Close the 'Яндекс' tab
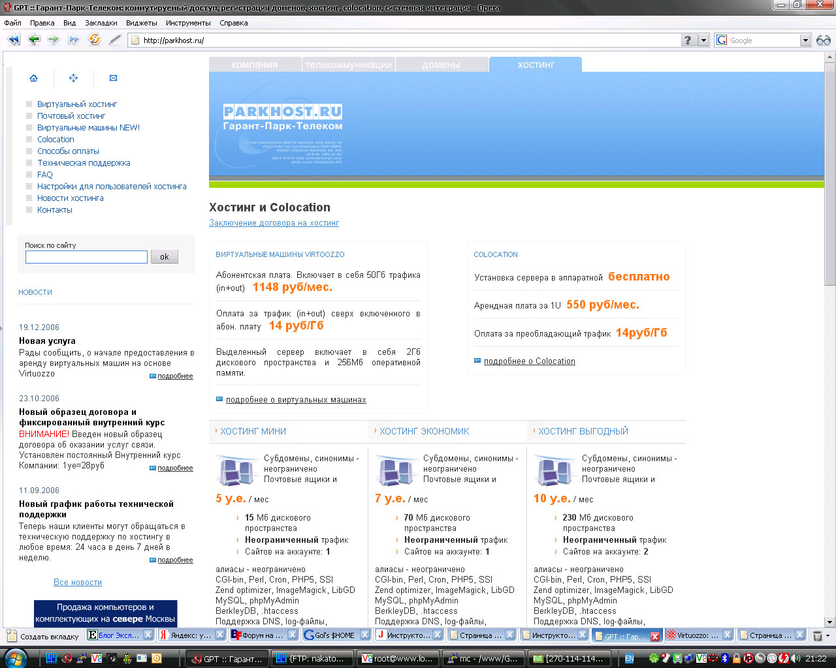This screenshot has width=836, height=668. (219, 635)
